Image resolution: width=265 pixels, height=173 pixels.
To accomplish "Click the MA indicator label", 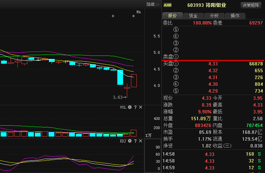I will [139, 12].
